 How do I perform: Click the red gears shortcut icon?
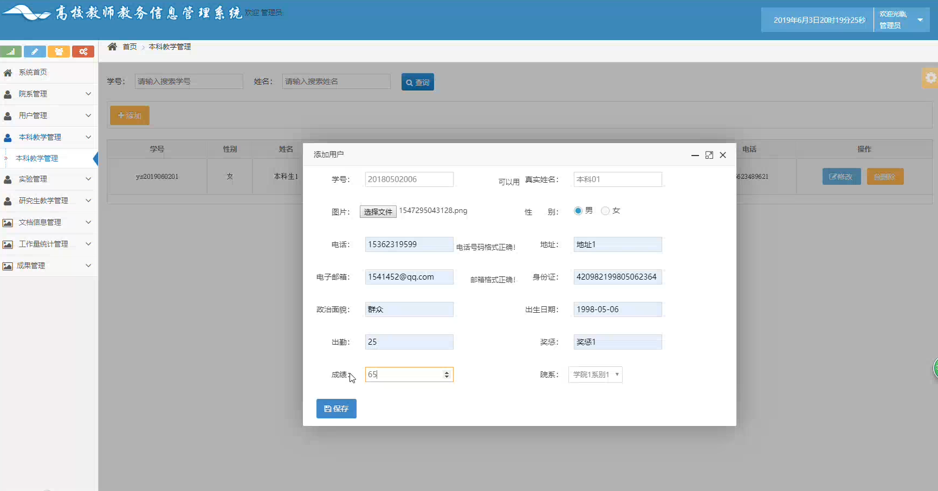click(83, 51)
